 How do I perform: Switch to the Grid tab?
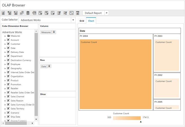click(x=82, y=21)
